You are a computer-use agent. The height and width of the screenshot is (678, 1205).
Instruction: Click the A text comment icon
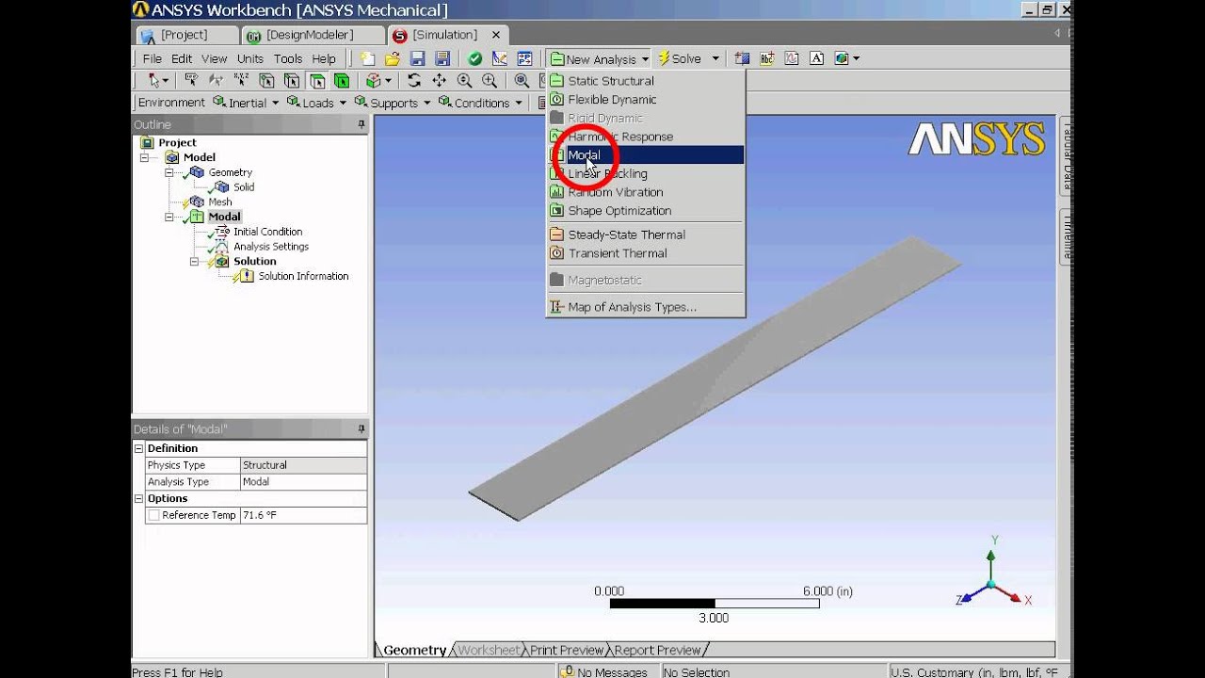click(x=816, y=58)
